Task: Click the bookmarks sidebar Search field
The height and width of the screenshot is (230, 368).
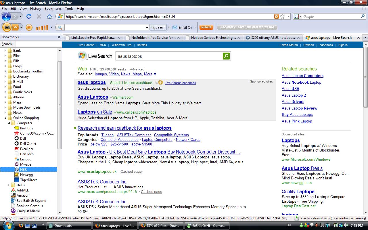Action: coord(38,44)
